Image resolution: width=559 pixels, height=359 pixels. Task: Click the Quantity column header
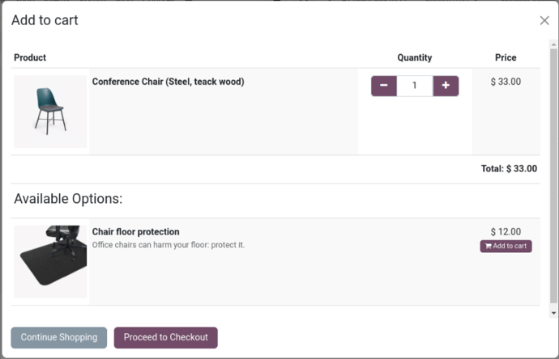point(415,57)
